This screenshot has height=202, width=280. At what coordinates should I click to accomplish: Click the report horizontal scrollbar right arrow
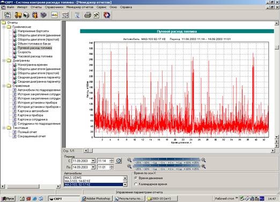[272, 150]
